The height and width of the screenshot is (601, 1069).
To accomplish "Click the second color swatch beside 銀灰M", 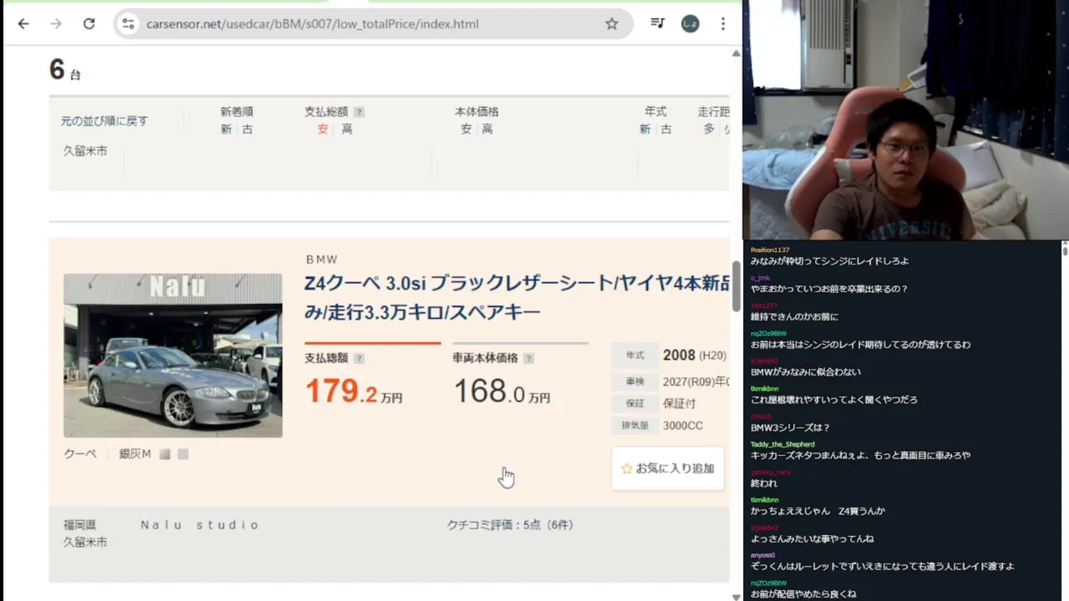I will [183, 454].
